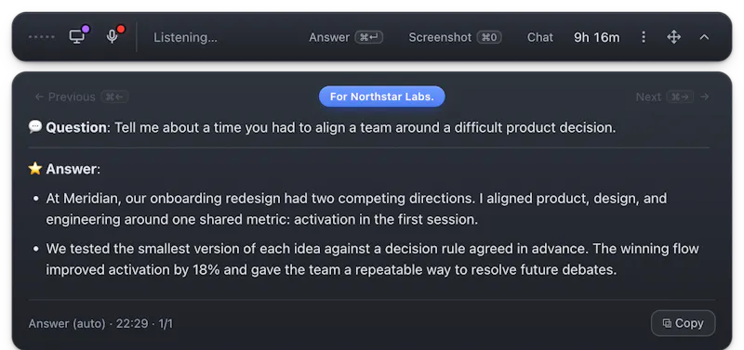Click the right arrow beside Next
This screenshot has height=350, width=744.
(705, 97)
